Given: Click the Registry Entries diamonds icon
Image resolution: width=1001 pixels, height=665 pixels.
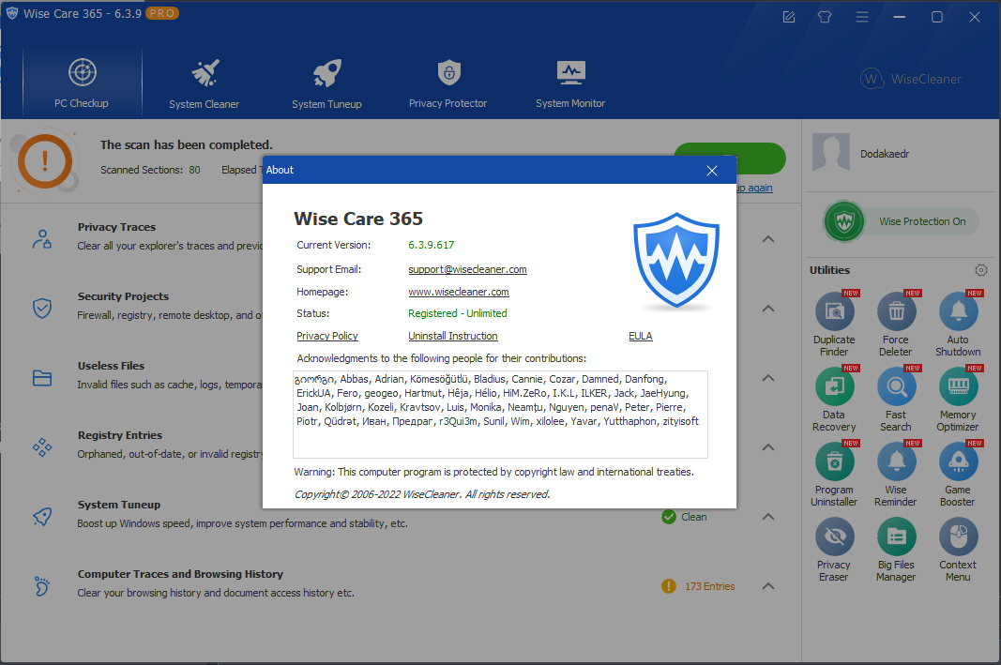Looking at the screenshot, I should pos(42,446).
